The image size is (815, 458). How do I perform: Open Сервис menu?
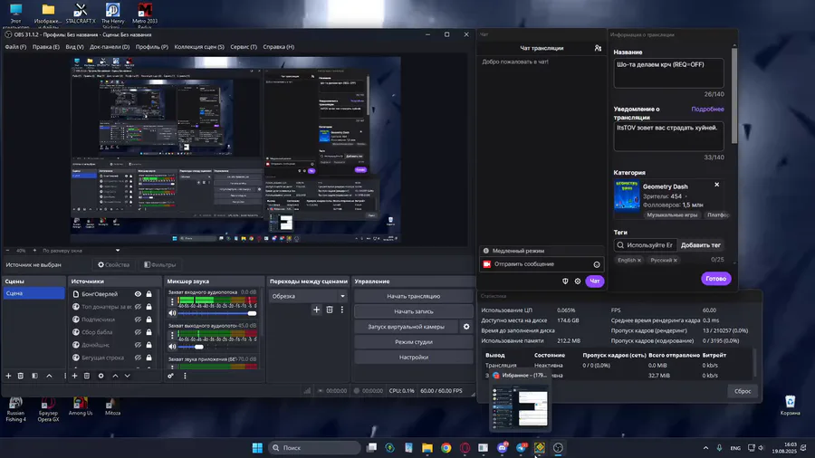(244, 47)
